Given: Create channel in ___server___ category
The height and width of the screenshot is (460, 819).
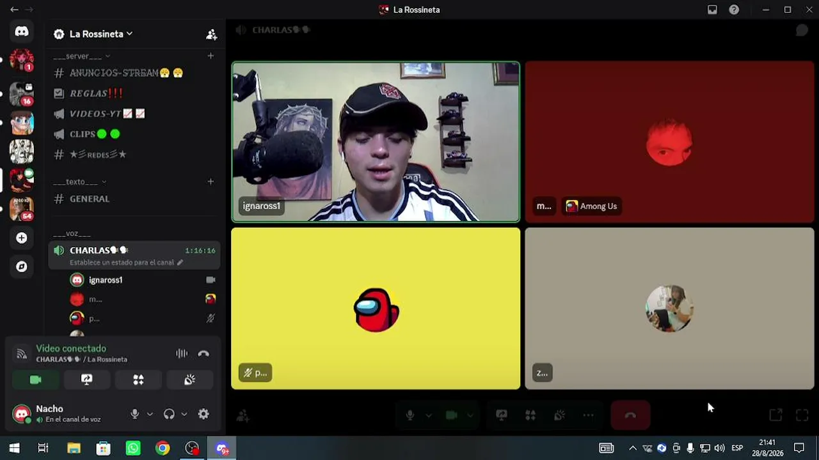Looking at the screenshot, I should (x=211, y=56).
